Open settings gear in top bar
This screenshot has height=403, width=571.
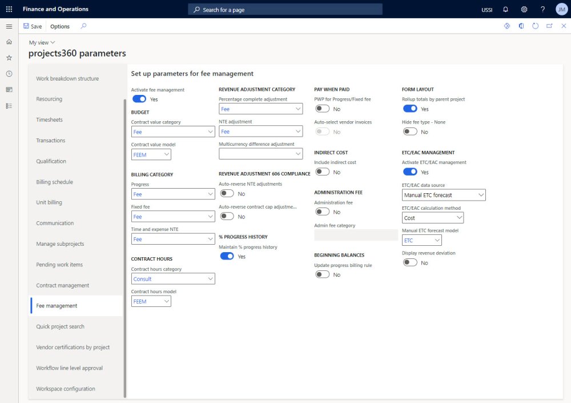(x=524, y=10)
